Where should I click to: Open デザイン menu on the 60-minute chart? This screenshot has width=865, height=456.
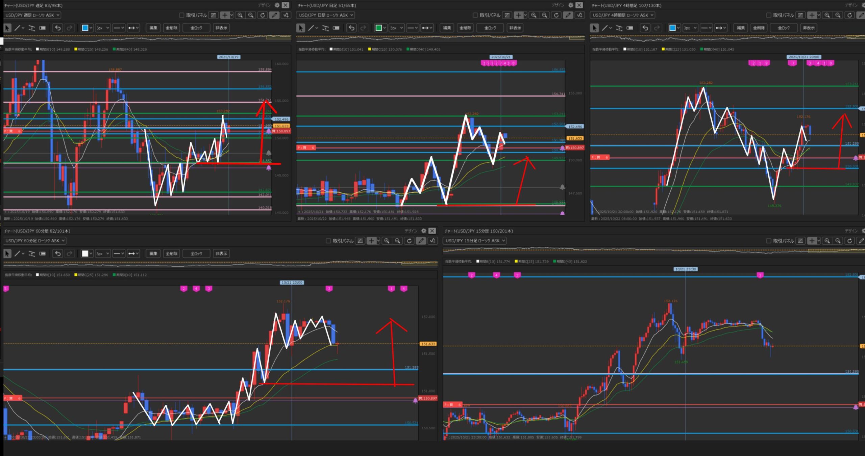pos(411,231)
